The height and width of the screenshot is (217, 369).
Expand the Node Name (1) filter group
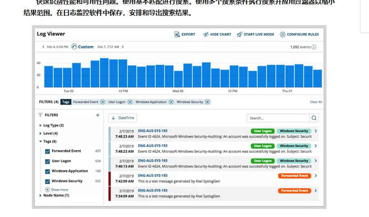click(40, 195)
